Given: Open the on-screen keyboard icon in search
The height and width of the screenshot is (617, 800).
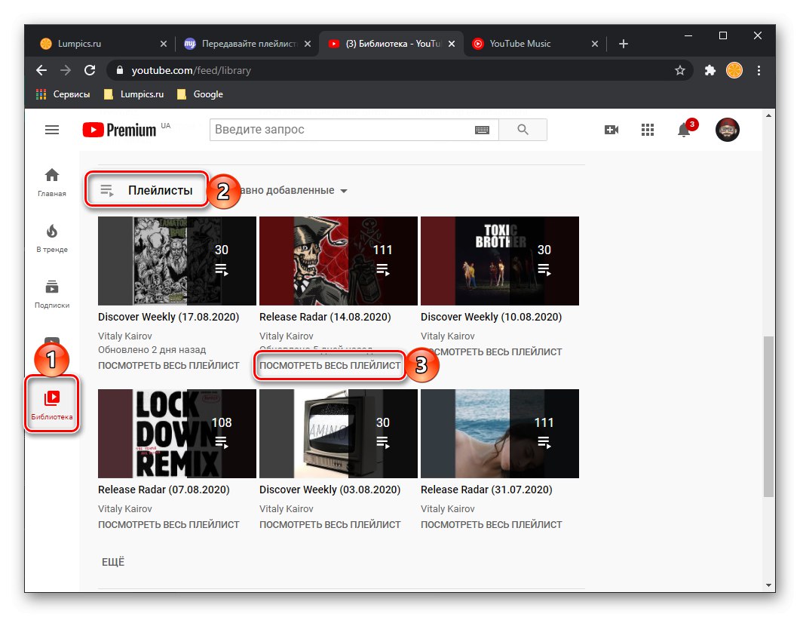Looking at the screenshot, I should tap(482, 130).
